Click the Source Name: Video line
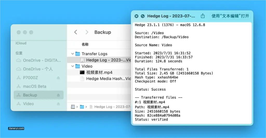The width and height of the screenshot is (266, 138). (x=153, y=45)
